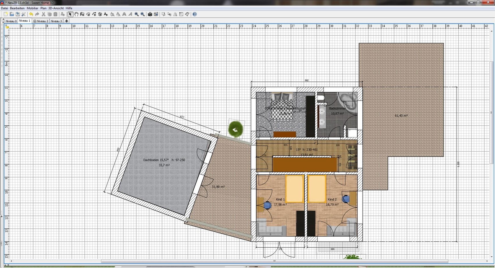This screenshot has width=495, height=268.
Task: Switch to the Niveau 0 tab
Action: click(11, 21)
